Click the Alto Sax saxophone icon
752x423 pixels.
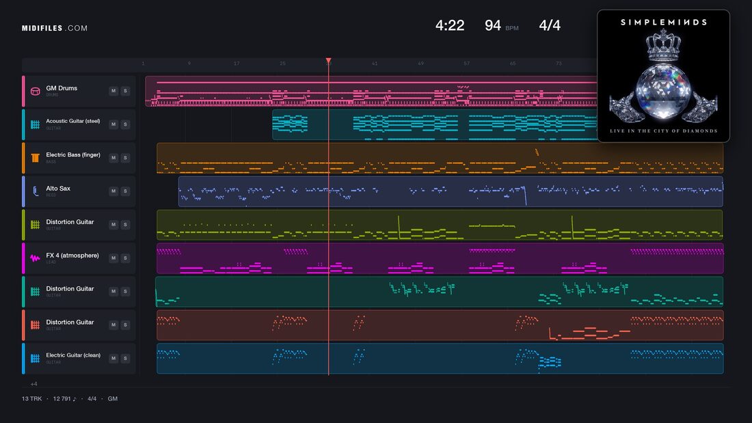35,191
